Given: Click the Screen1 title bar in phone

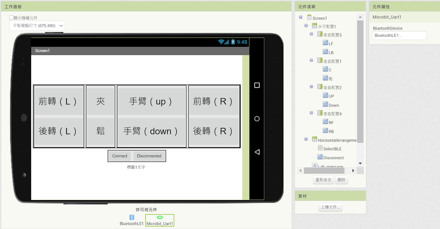Looking at the screenshot, I should (140, 51).
